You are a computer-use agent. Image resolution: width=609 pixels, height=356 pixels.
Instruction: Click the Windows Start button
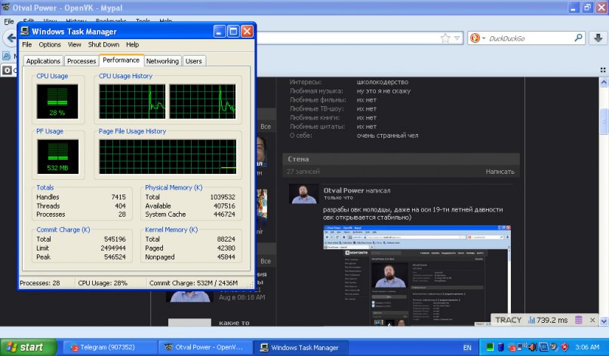[x=29, y=347]
